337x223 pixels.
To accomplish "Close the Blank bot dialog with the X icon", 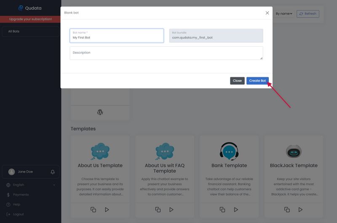I will click(267, 13).
